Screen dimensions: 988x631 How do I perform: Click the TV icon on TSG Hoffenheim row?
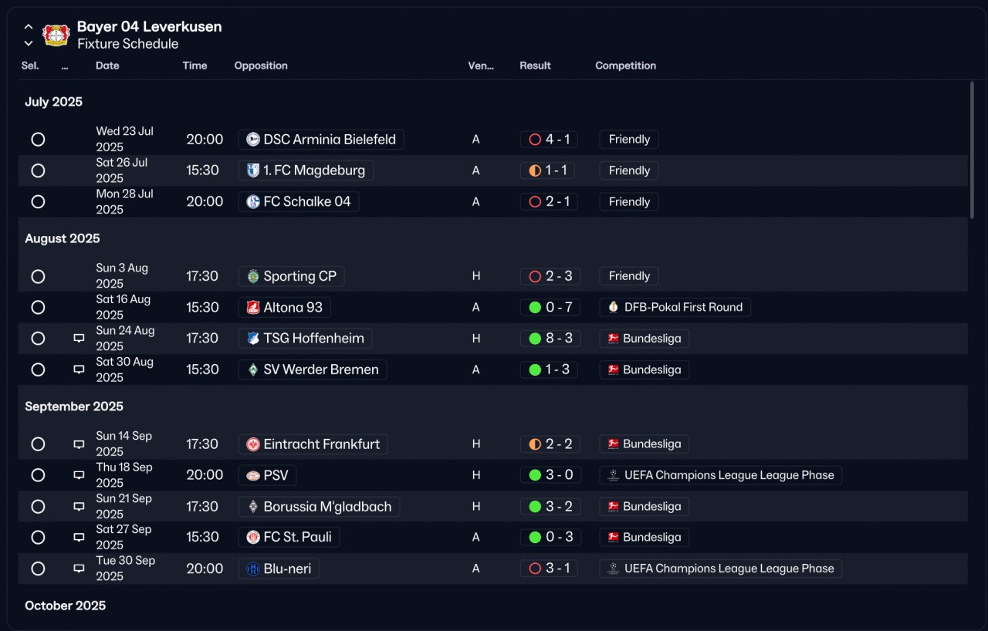point(79,339)
